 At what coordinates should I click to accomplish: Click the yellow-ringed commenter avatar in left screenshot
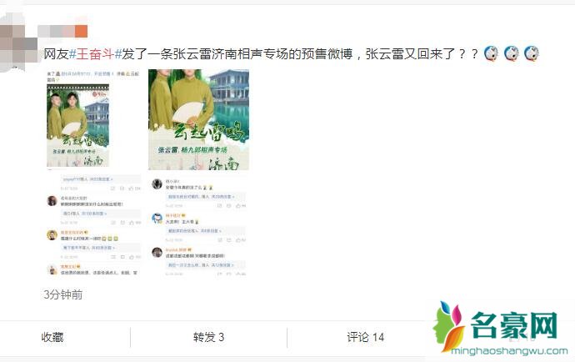click(52, 235)
